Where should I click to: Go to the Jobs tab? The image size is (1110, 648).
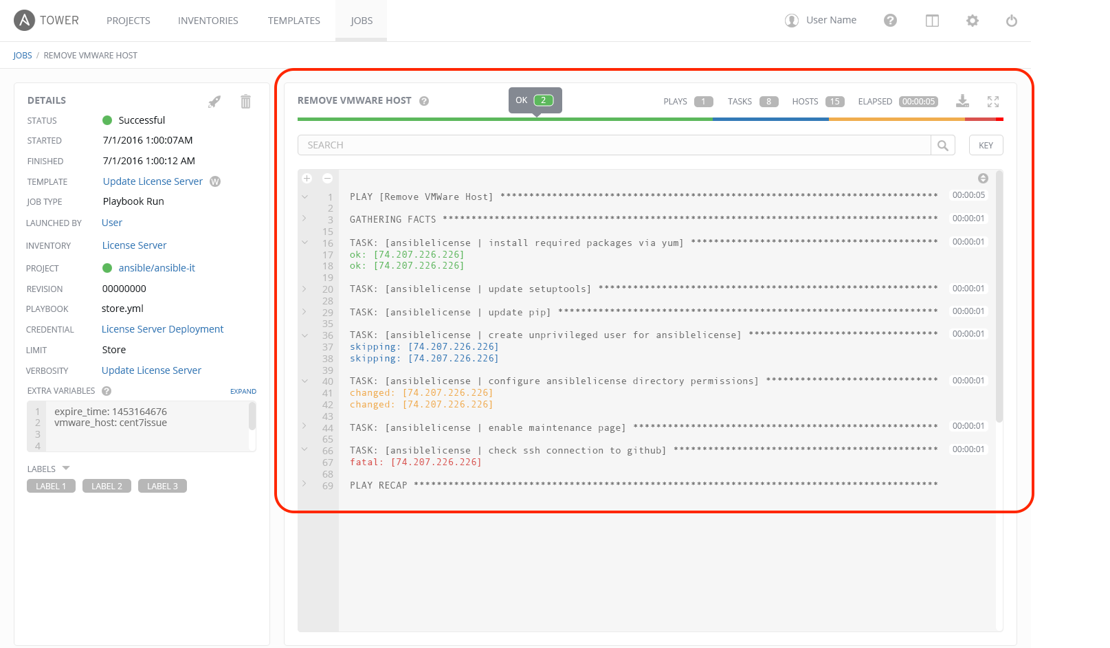[x=362, y=21]
